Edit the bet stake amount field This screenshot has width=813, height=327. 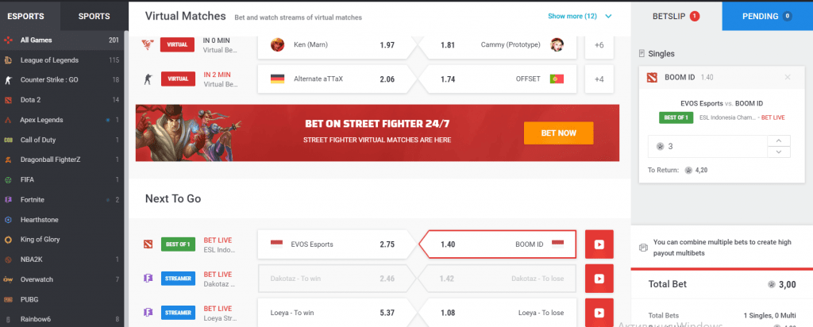pyautogui.click(x=707, y=147)
